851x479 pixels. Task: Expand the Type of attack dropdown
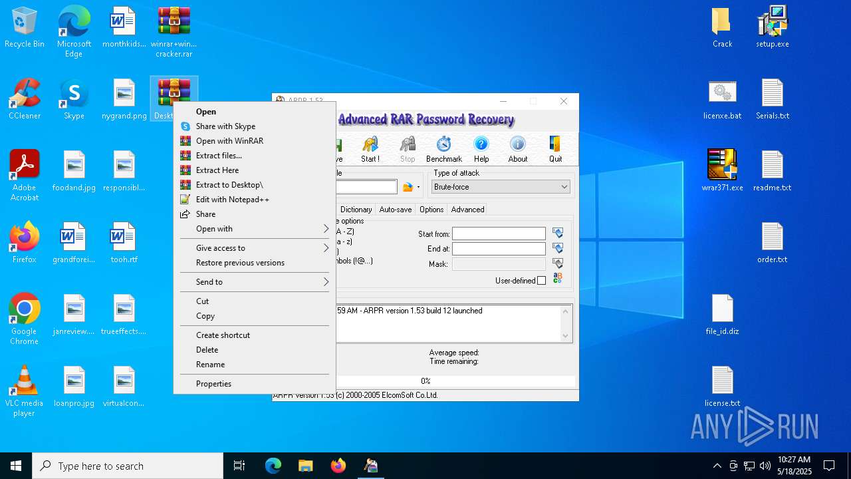(x=564, y=187)
